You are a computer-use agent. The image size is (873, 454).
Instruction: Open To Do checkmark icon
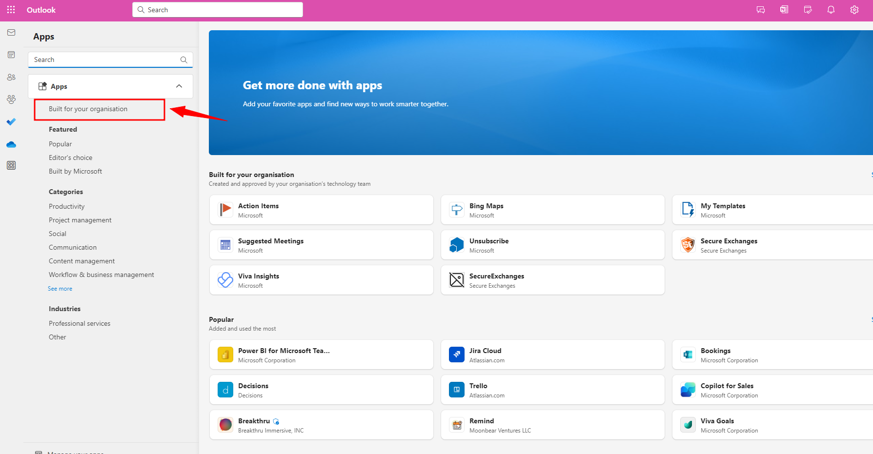pos(11,121)
